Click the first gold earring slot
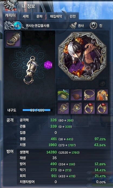 click(x=63, y=108)
